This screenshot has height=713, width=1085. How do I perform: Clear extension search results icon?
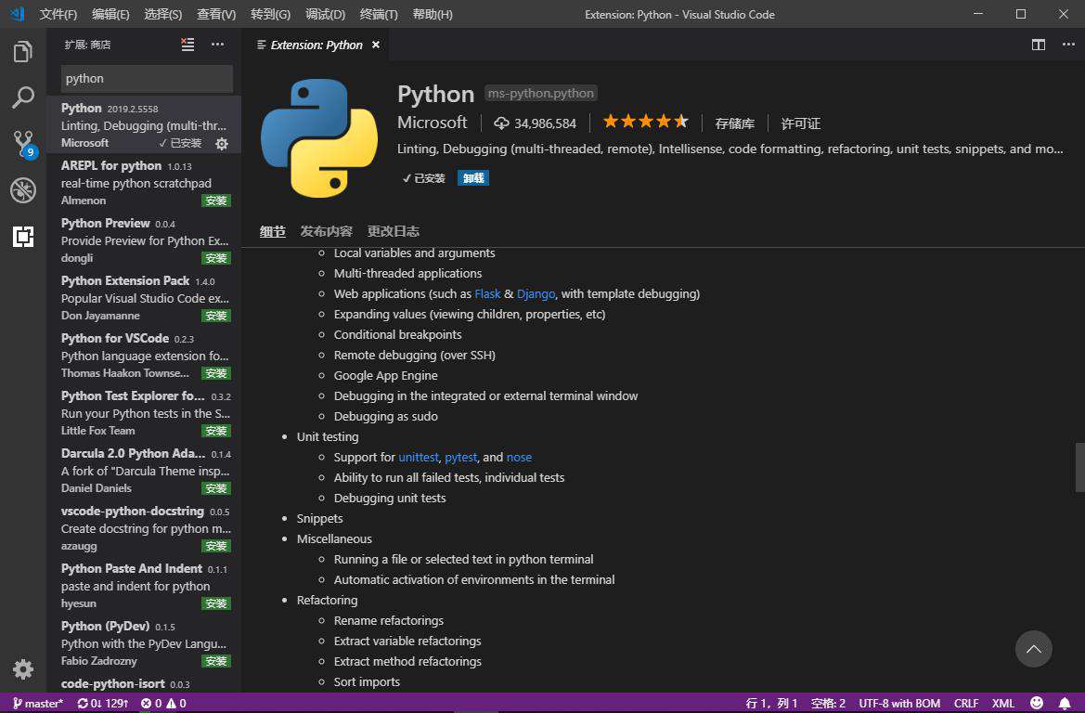[x=187, y=45]
